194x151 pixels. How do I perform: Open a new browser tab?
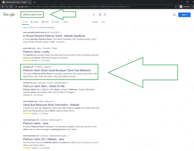[35, 2]
